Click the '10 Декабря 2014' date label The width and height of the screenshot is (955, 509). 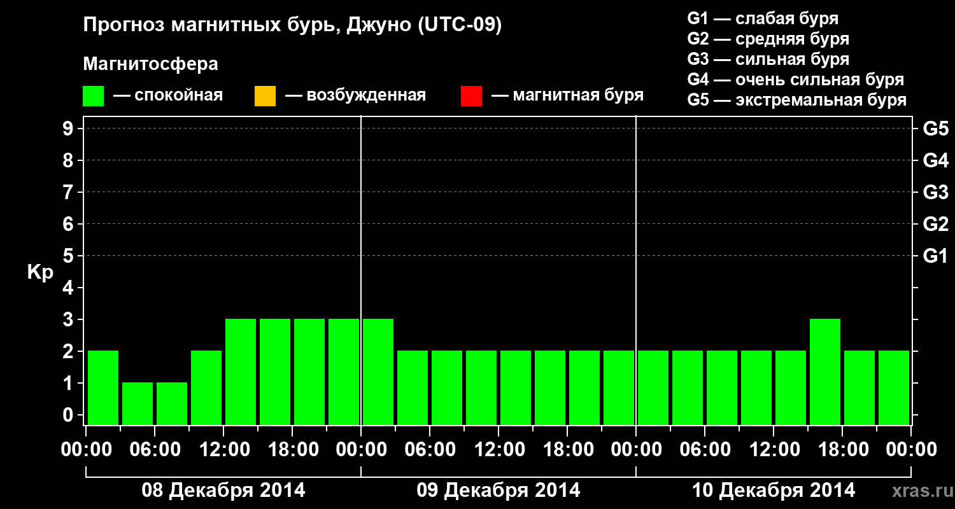774,491
